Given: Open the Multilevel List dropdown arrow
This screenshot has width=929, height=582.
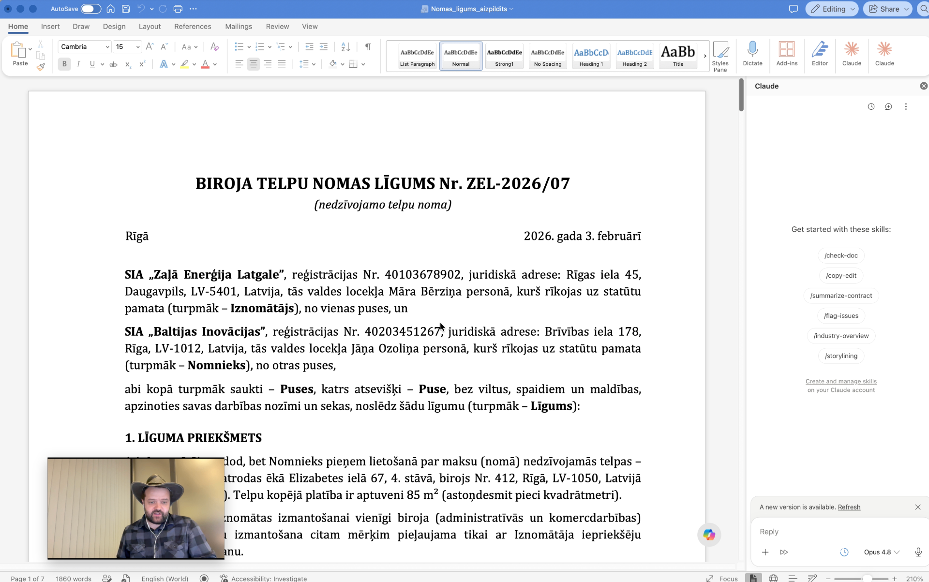Looking at the screenshot, I should 290,47.
